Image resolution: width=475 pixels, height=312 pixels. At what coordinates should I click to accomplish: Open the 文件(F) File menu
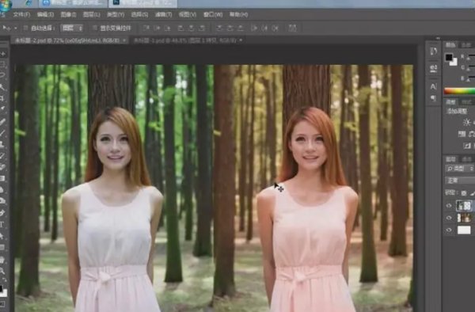click(x=21, y=14)
